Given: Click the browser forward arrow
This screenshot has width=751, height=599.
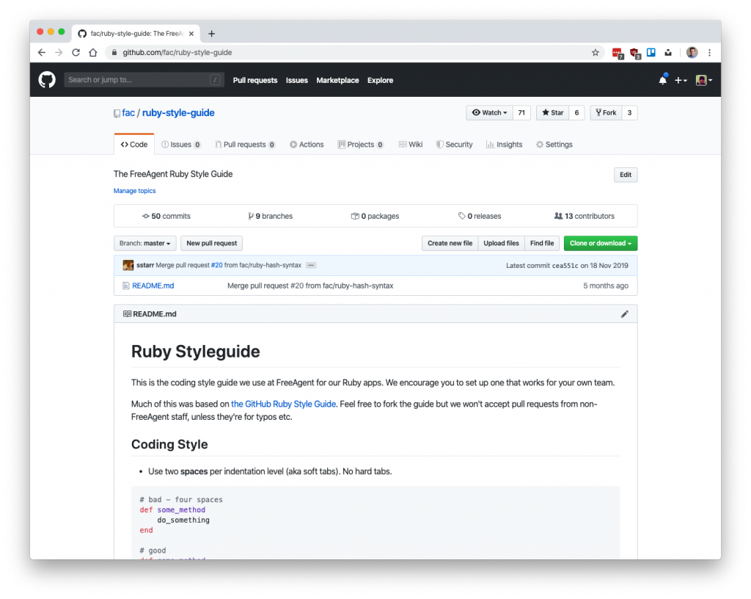Looking at the screenshot, I should point(59,53).
